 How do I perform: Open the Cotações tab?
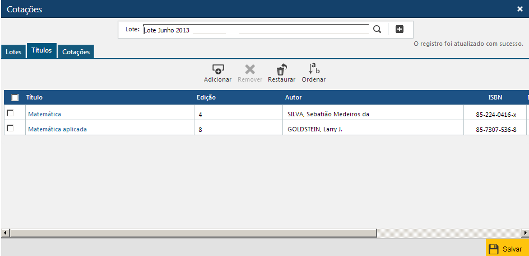[76, 52]
